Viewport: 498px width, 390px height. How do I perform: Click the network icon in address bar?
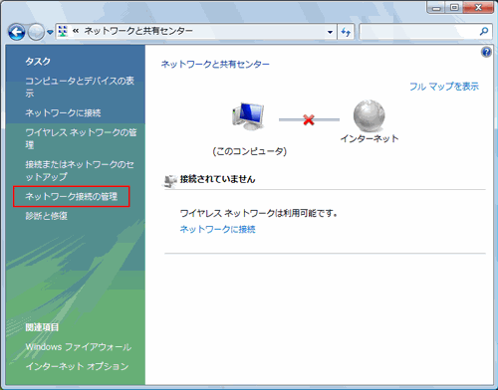tap(63, 31)
